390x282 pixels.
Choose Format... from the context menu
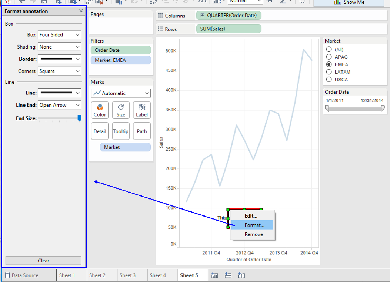(254, 225)
